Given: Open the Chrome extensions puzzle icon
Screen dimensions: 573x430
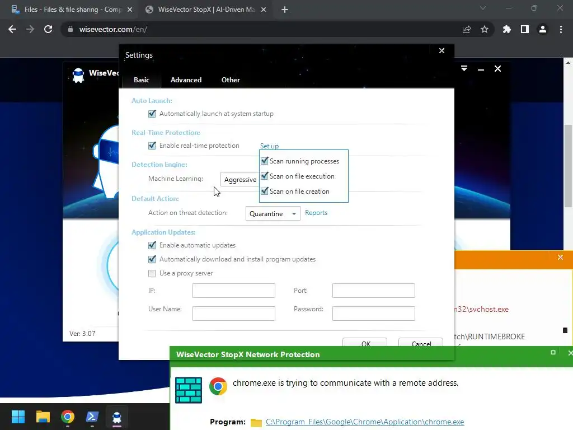Looking at the screenshot, I should click(x=507, y=29).
